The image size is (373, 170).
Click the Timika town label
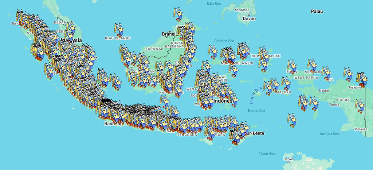tap(334, 105)
